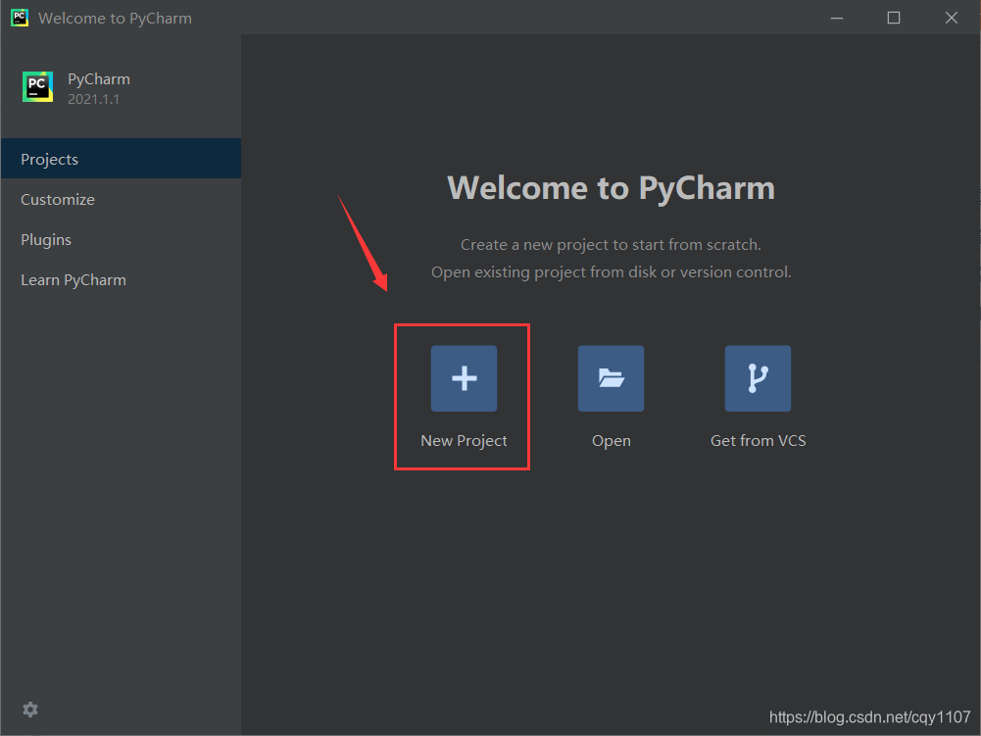Click the Open label
The width and height of the screenshot is (981, 736).
[x=612, y=441]
